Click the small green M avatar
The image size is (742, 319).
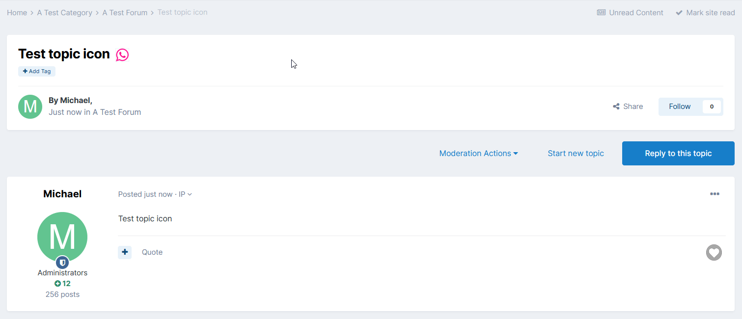pos(30,106)
